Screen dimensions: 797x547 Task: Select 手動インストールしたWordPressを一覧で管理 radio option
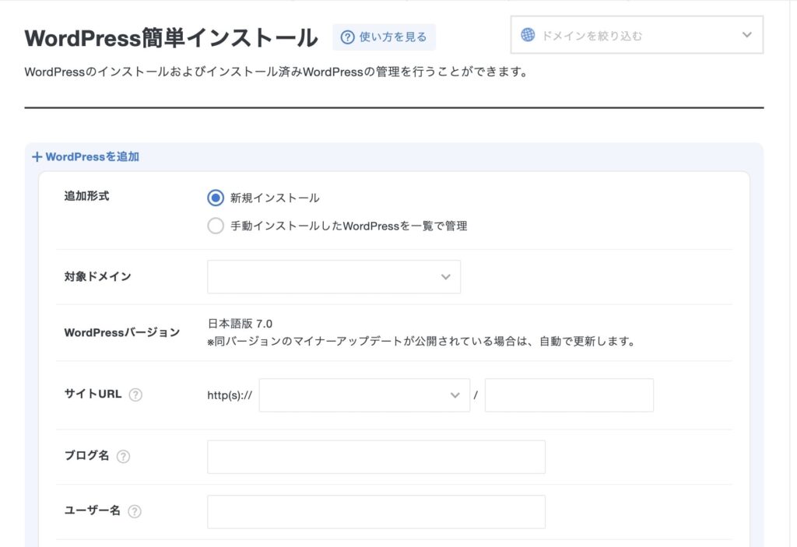click(x=216, y=226)
